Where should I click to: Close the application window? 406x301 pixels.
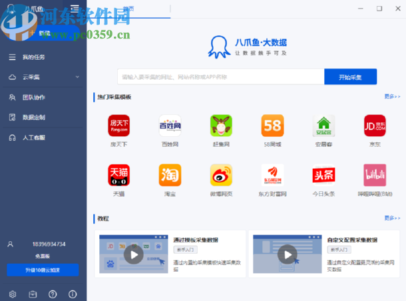coord(398,9)
